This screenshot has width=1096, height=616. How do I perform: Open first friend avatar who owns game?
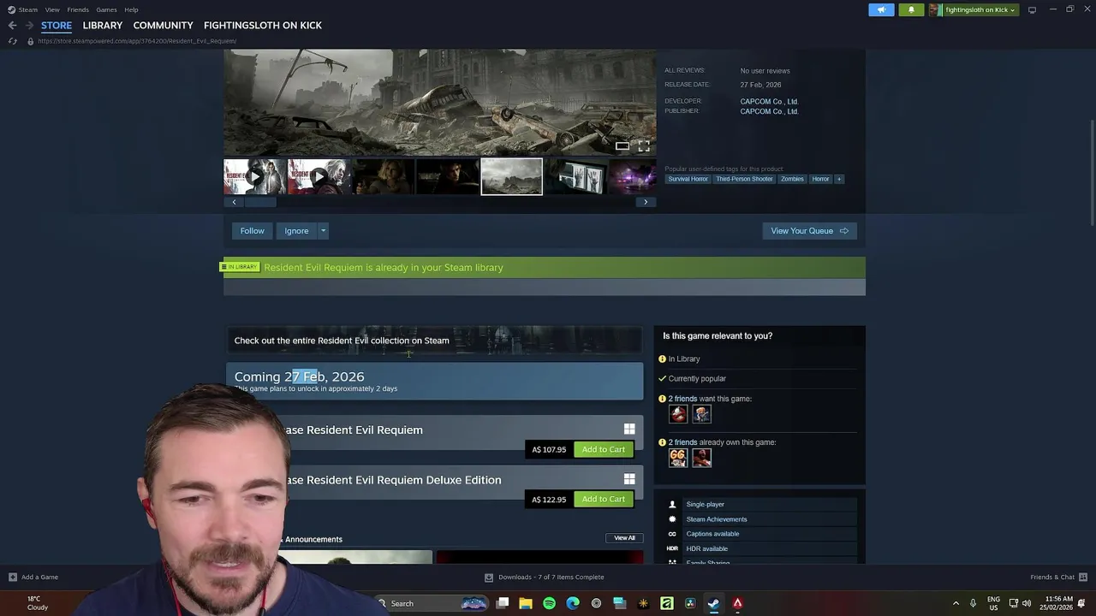point(678,458)
